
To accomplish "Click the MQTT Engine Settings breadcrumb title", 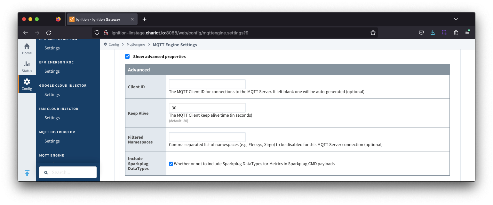I will click(175, 45).
